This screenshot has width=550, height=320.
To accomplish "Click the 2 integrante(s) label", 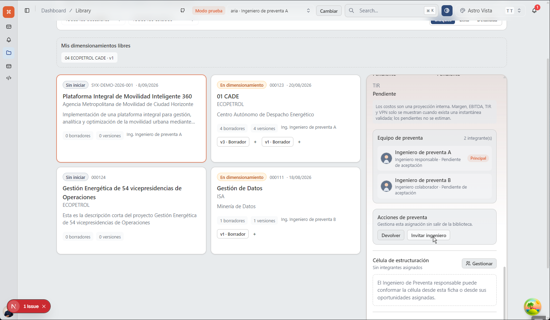I will point(478,138).
